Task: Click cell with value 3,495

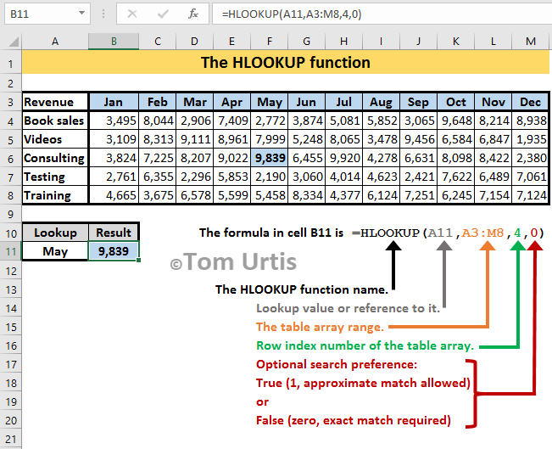Action: tap(114, 121)
